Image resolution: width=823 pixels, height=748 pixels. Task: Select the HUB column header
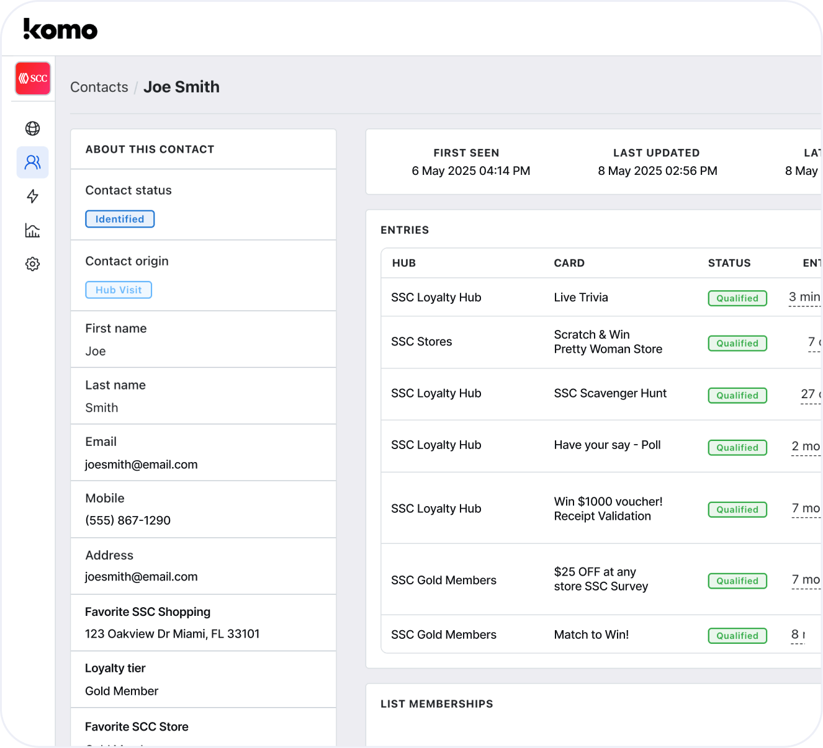click(404, 263)
